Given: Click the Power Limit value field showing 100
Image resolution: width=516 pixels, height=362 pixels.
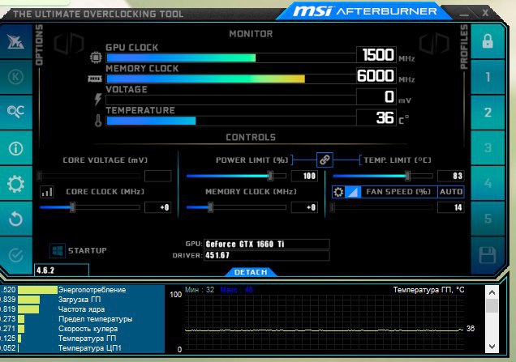Looking at the screenshot, I should [305, 176].
